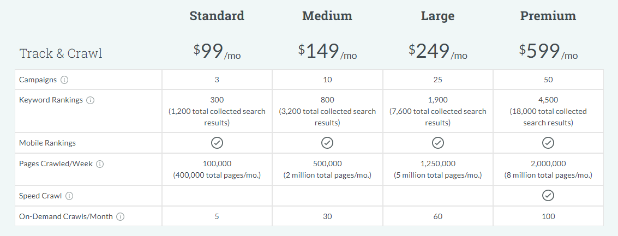Click info icon next to Pages Crawled/Week
618x236 pixels.
(100, 164)
